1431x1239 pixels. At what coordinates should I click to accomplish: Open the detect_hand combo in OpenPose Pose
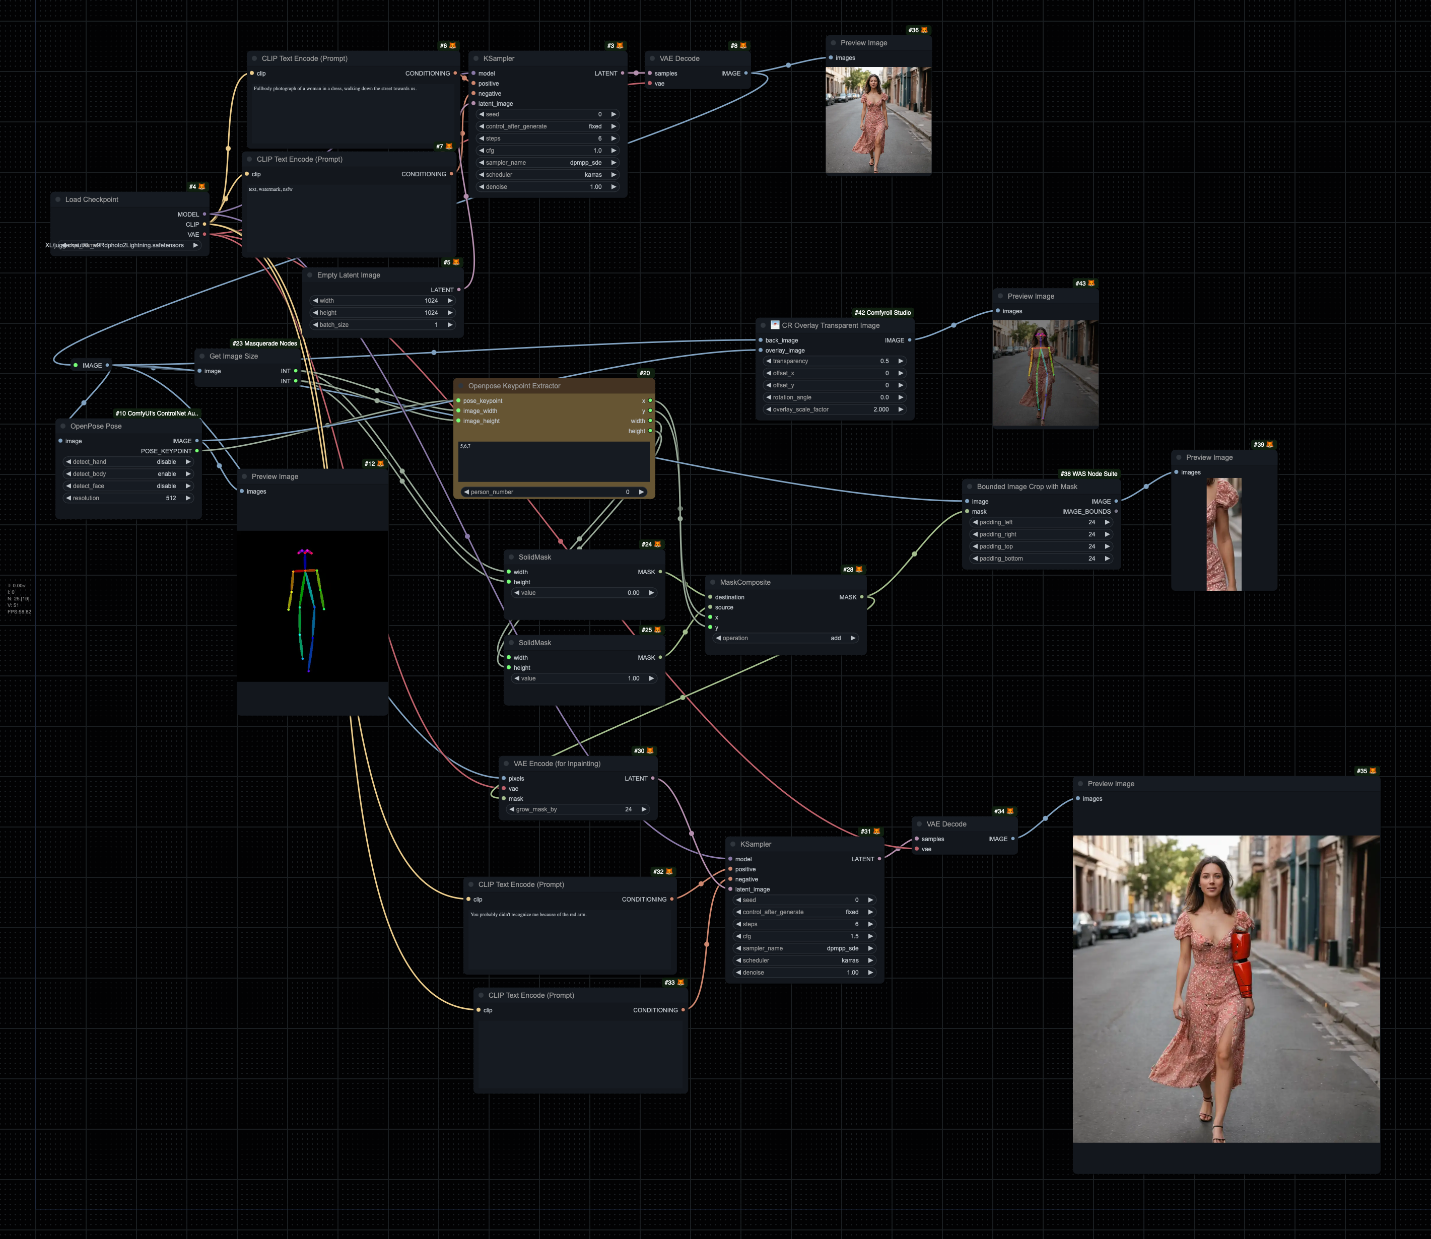[128, 462]
